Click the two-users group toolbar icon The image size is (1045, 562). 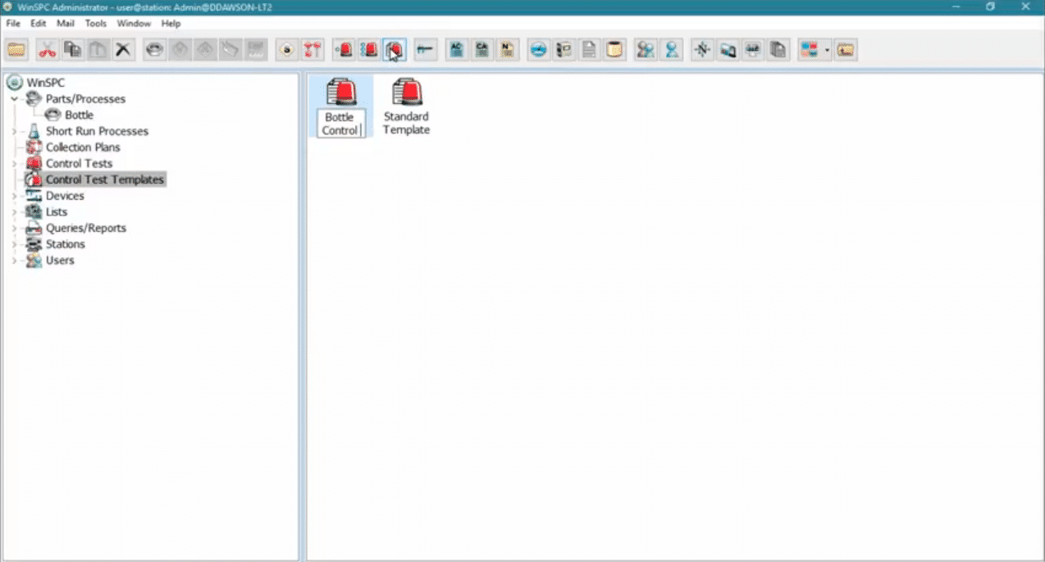click(x=646, y=50)
